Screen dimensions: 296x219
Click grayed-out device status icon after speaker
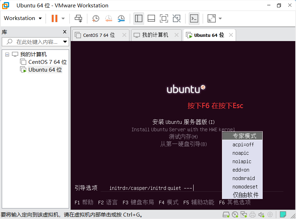coord(270,215)
